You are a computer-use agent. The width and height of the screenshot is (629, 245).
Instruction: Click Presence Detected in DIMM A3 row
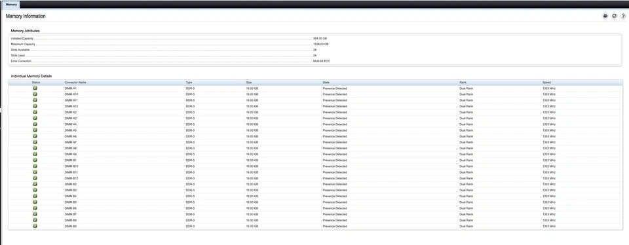(335, 118)
